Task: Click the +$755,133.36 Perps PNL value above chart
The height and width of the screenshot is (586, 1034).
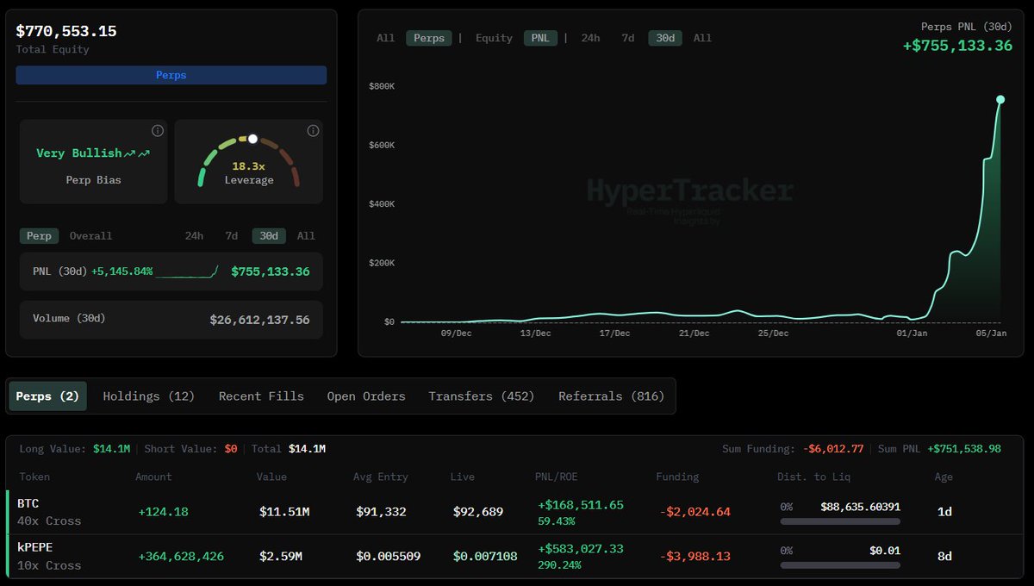Action: point(957,46)
